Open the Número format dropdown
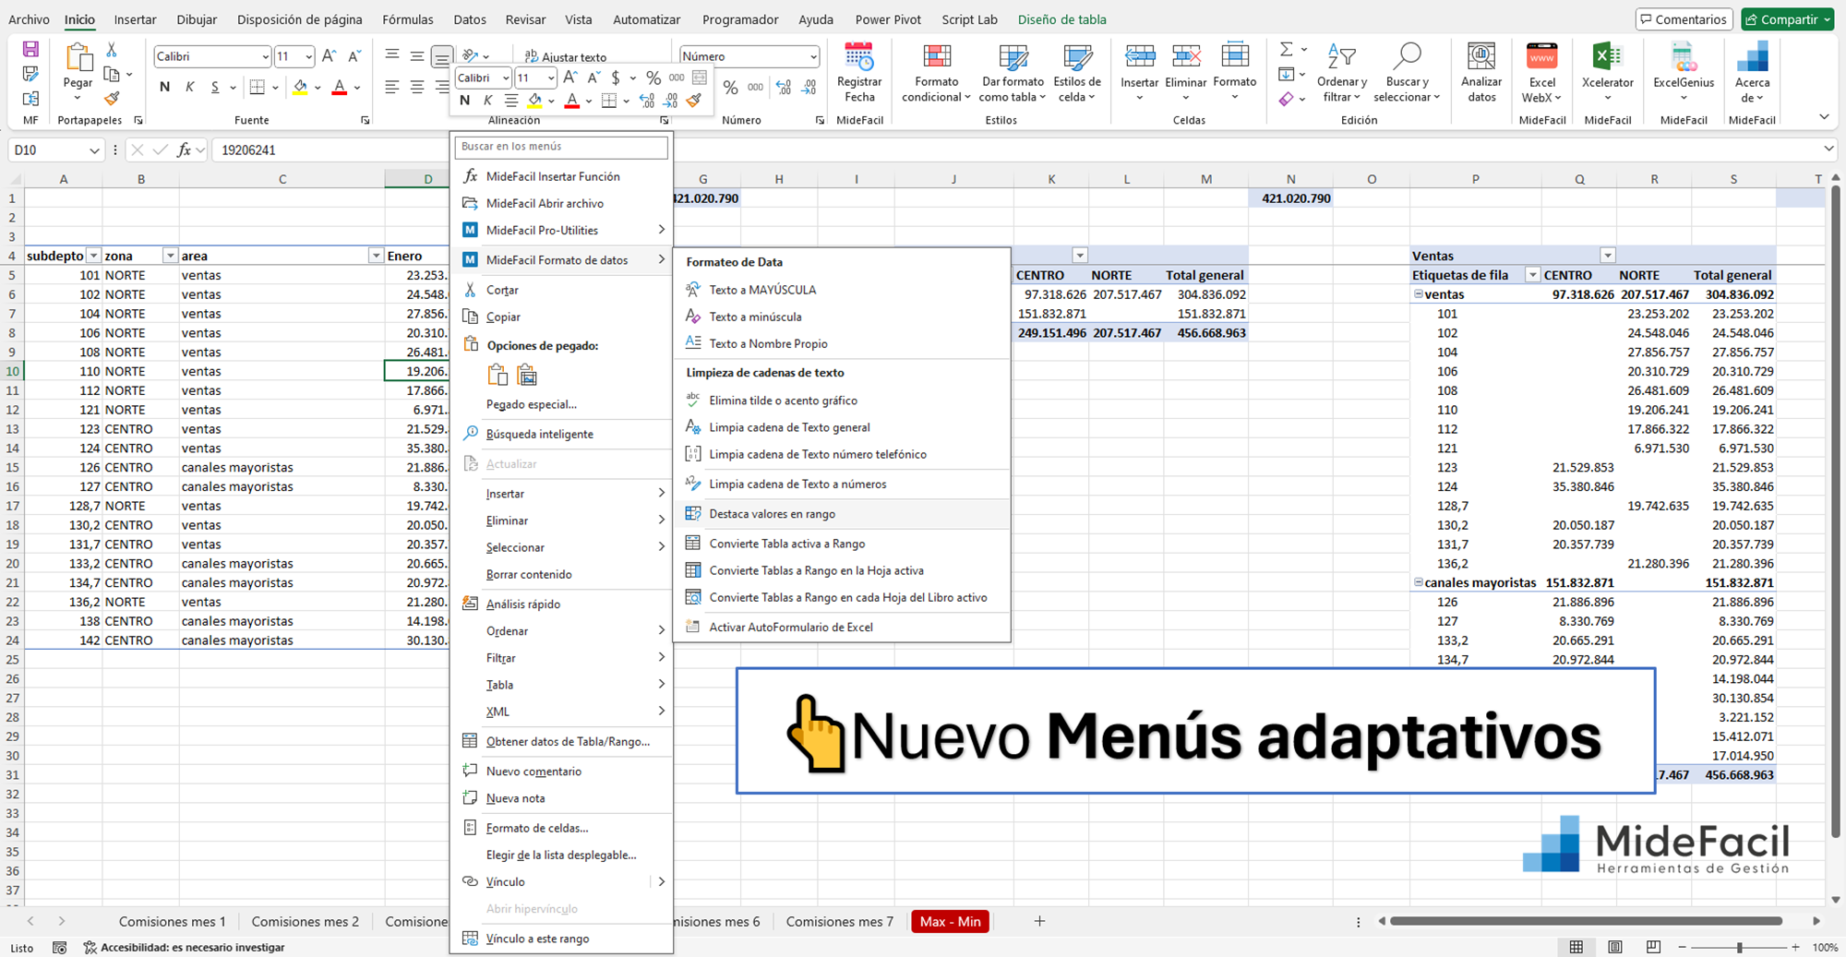Image resolution: width=1846 pixels, height=957 pixels. coord(812,56)
